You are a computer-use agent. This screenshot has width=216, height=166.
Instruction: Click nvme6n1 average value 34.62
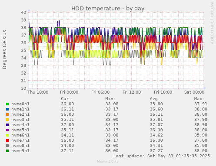tap(156, 135)
